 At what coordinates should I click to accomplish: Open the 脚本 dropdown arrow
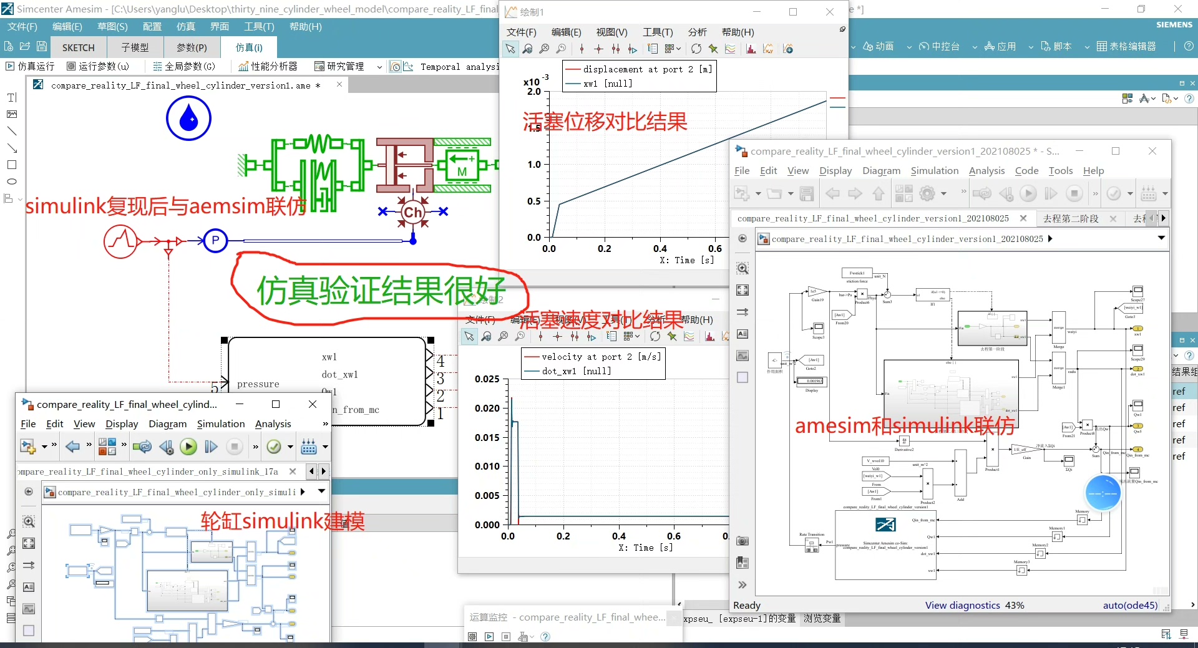click(1087, 47)
